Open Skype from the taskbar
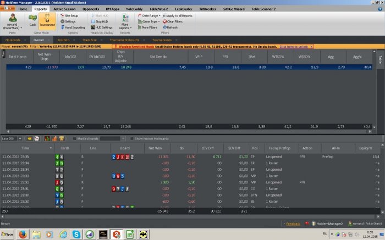385x240 pixels. (76, 235)
